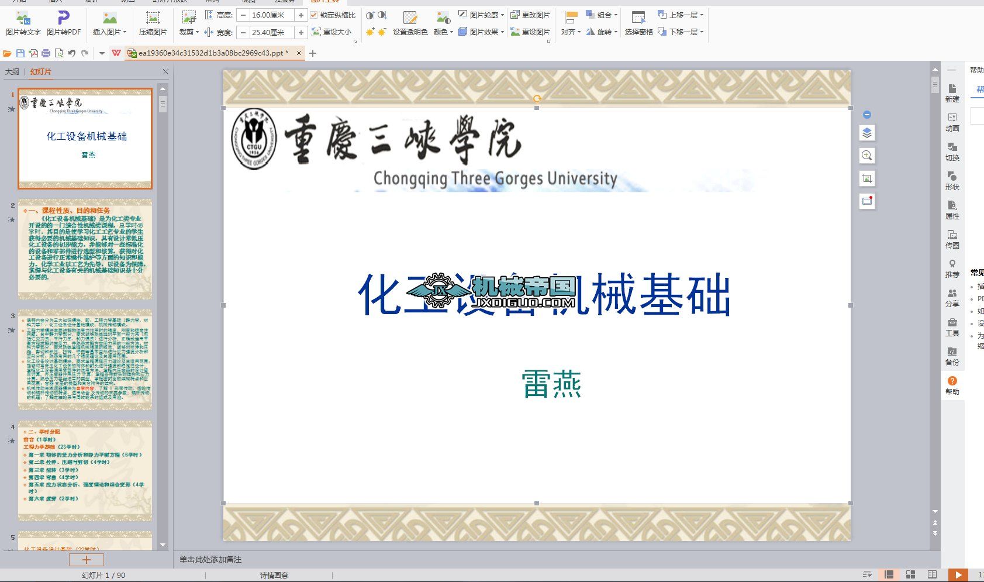Open the 形状 (shapes) sidebar panel
984x582 pixels.
click(x=952, y=181)
